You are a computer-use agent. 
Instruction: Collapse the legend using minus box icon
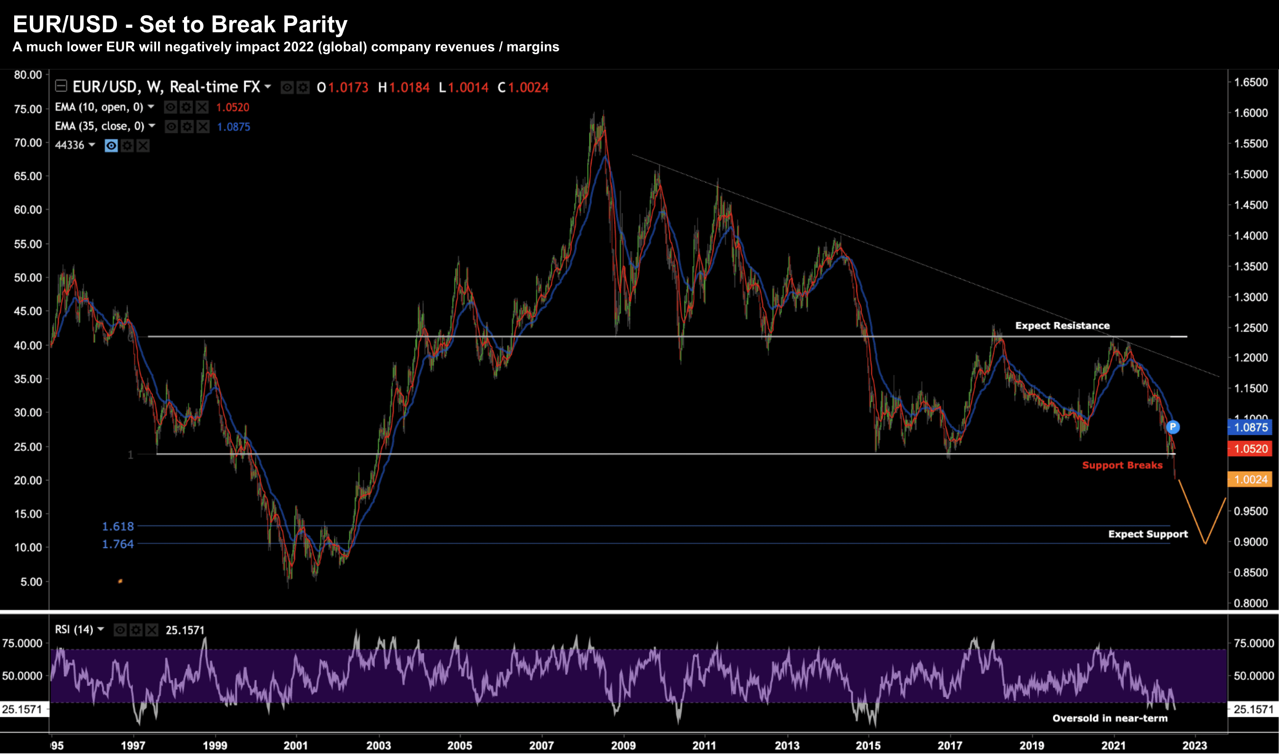click(x=61, y=86)
